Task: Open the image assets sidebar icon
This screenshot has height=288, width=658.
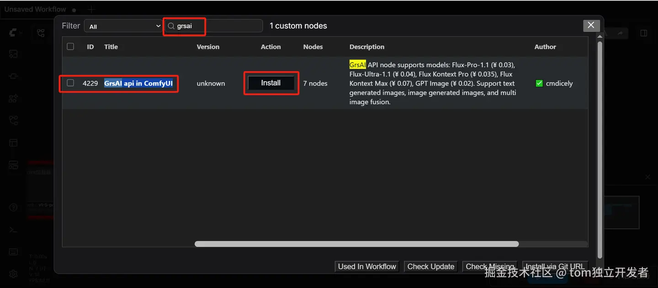Action: (x=13, y=54)
